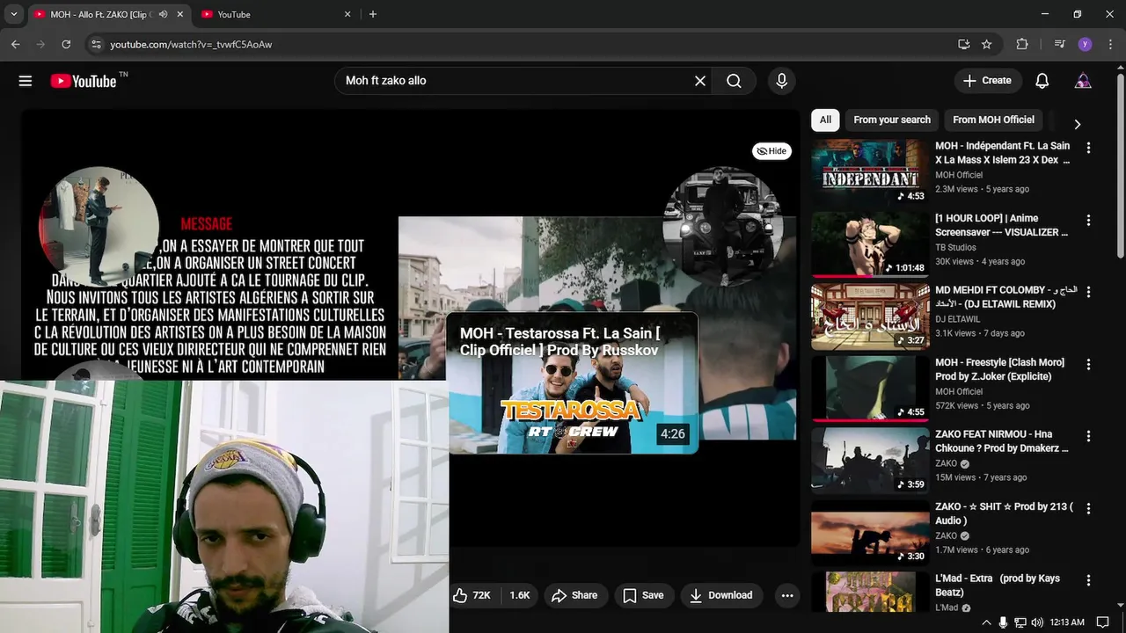Bookmark this page with star icon
This screenshot has height=633, width=1126.
(987, 44)
